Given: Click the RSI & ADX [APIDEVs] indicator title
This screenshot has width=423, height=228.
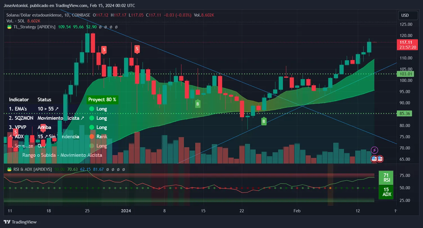Looking at the screenshot, I should (32, 169).
